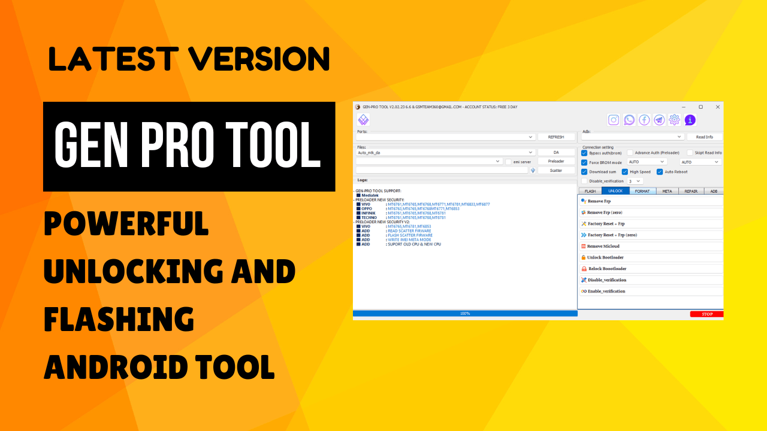Viewport: 767px width, 431px height.
Task: Tick Advance Auth (Preloader) checkbox
Action: click(630, 153)
